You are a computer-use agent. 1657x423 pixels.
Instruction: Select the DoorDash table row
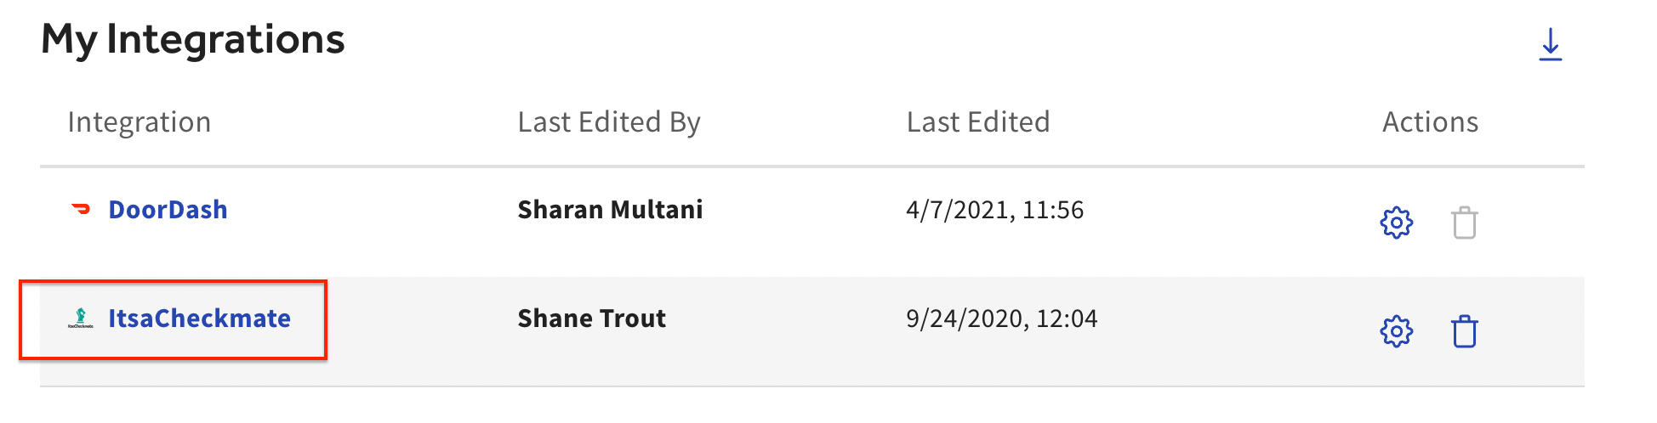pos(811,223)
